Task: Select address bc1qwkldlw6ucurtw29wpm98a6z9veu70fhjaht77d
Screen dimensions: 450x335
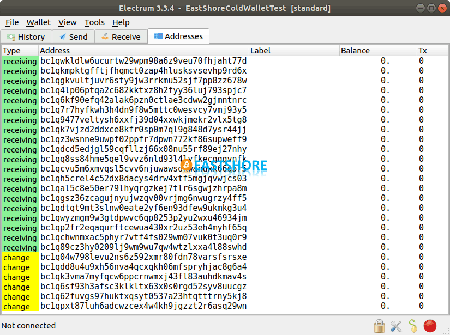Action: pos(143,61)
